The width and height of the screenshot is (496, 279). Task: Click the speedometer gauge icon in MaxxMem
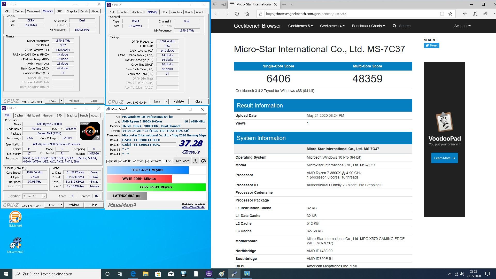203,161
